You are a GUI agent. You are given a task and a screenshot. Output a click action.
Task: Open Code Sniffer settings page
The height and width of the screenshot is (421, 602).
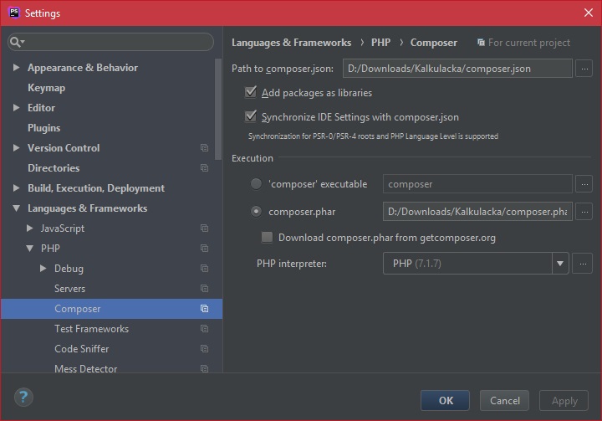tap(81, 349)
